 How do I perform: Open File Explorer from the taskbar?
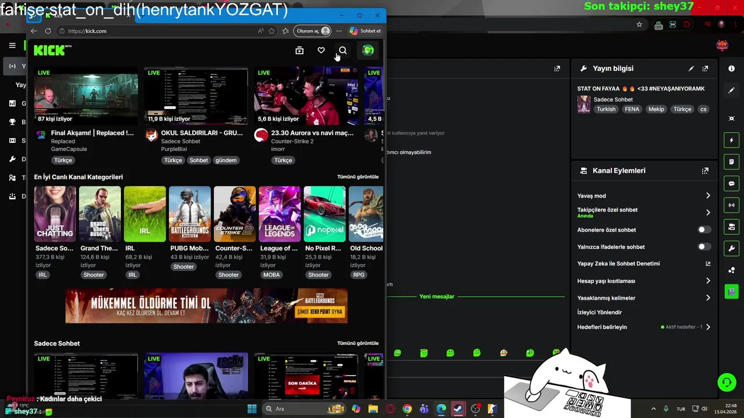[373, 409]
